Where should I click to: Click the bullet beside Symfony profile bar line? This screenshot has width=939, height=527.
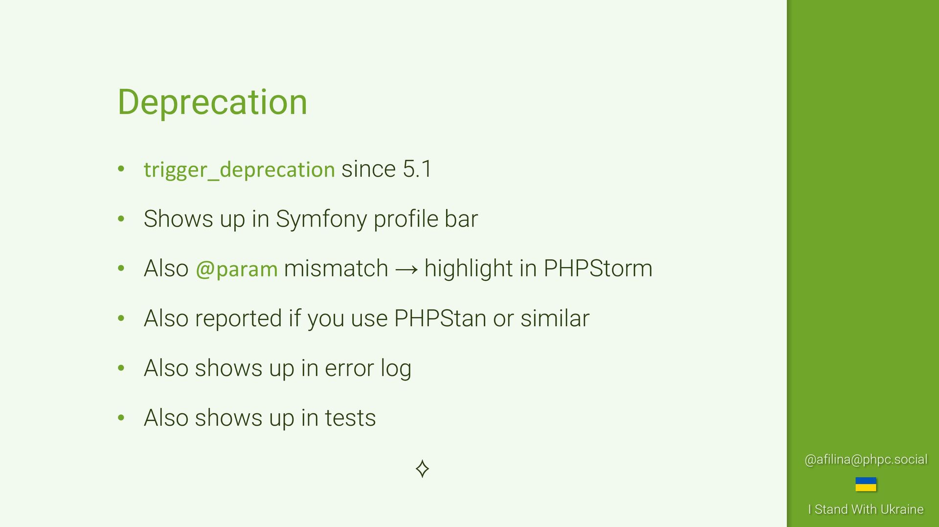[121, 219]
